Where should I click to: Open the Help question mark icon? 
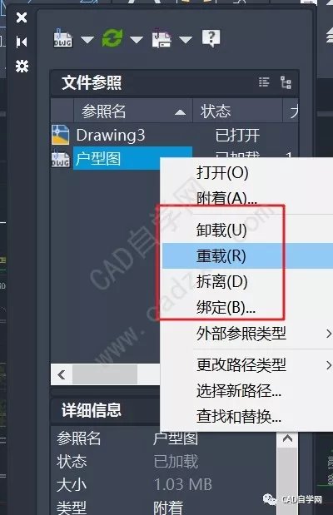pos(211,38)
